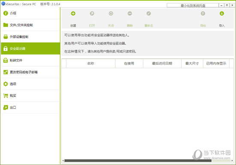Click the window minimize button
Image resolution: width=236 pixels, height=165 pixels.
click(x=221, y=6)
